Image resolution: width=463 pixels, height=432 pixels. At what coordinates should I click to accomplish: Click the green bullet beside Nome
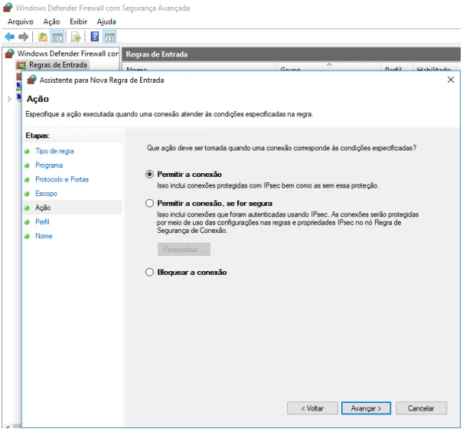click(27, 237)
